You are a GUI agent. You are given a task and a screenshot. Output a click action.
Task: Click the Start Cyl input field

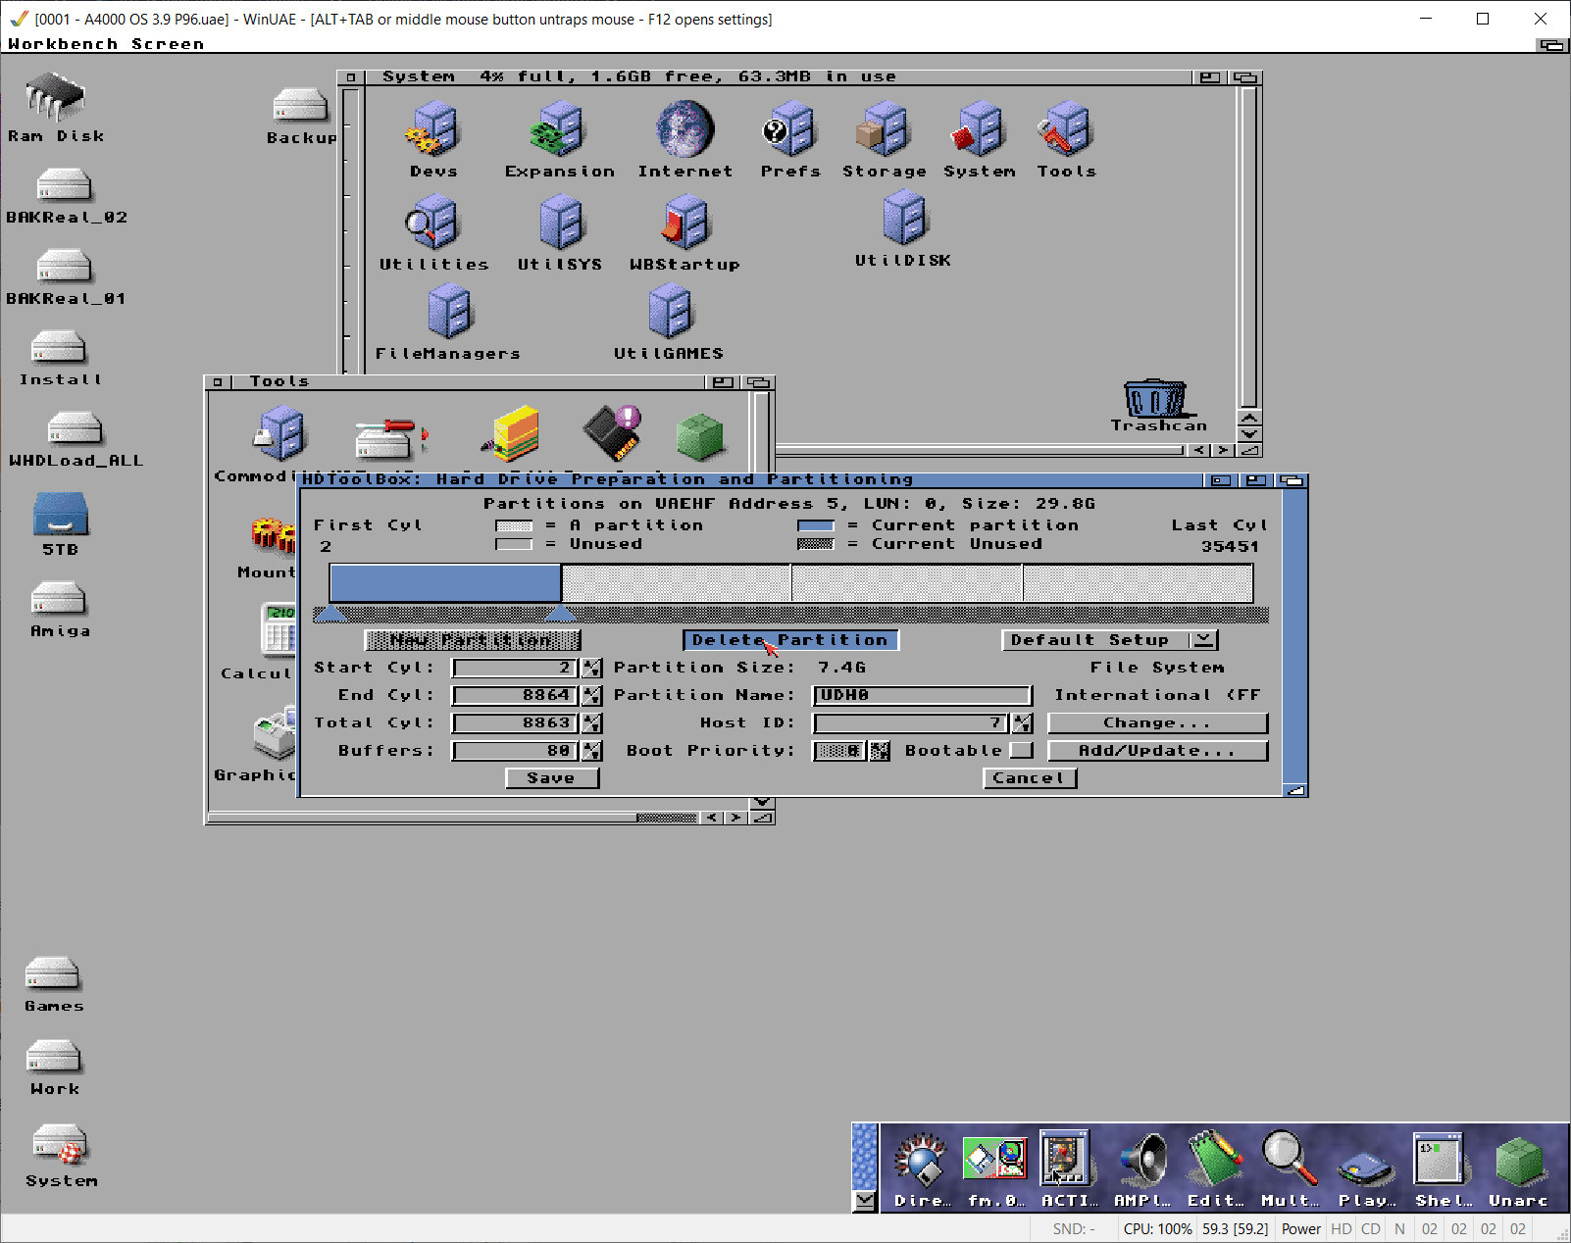click(515, 668)
